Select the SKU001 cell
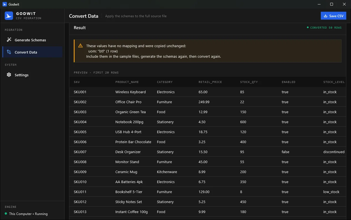This screenshot has height=220, width=351. [80, 92]
